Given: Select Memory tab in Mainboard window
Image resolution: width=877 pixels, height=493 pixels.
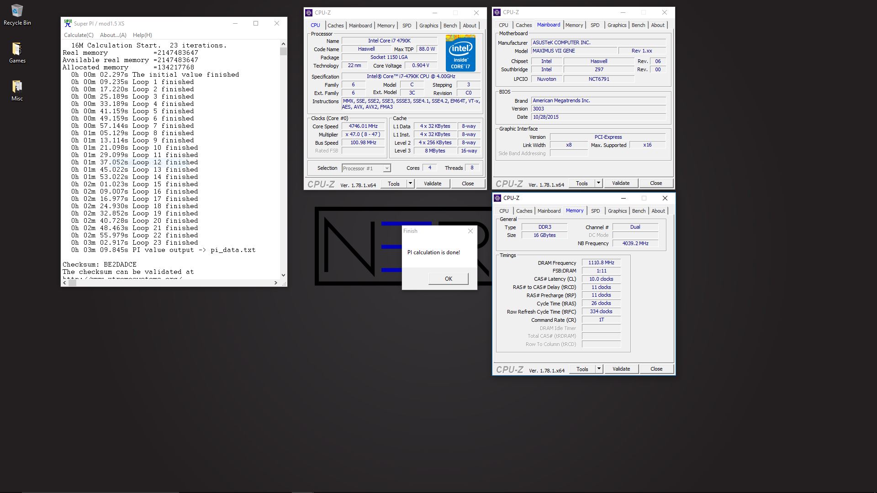Looking at the screenshot, I should pyautogui.click(x=574, y=25).
